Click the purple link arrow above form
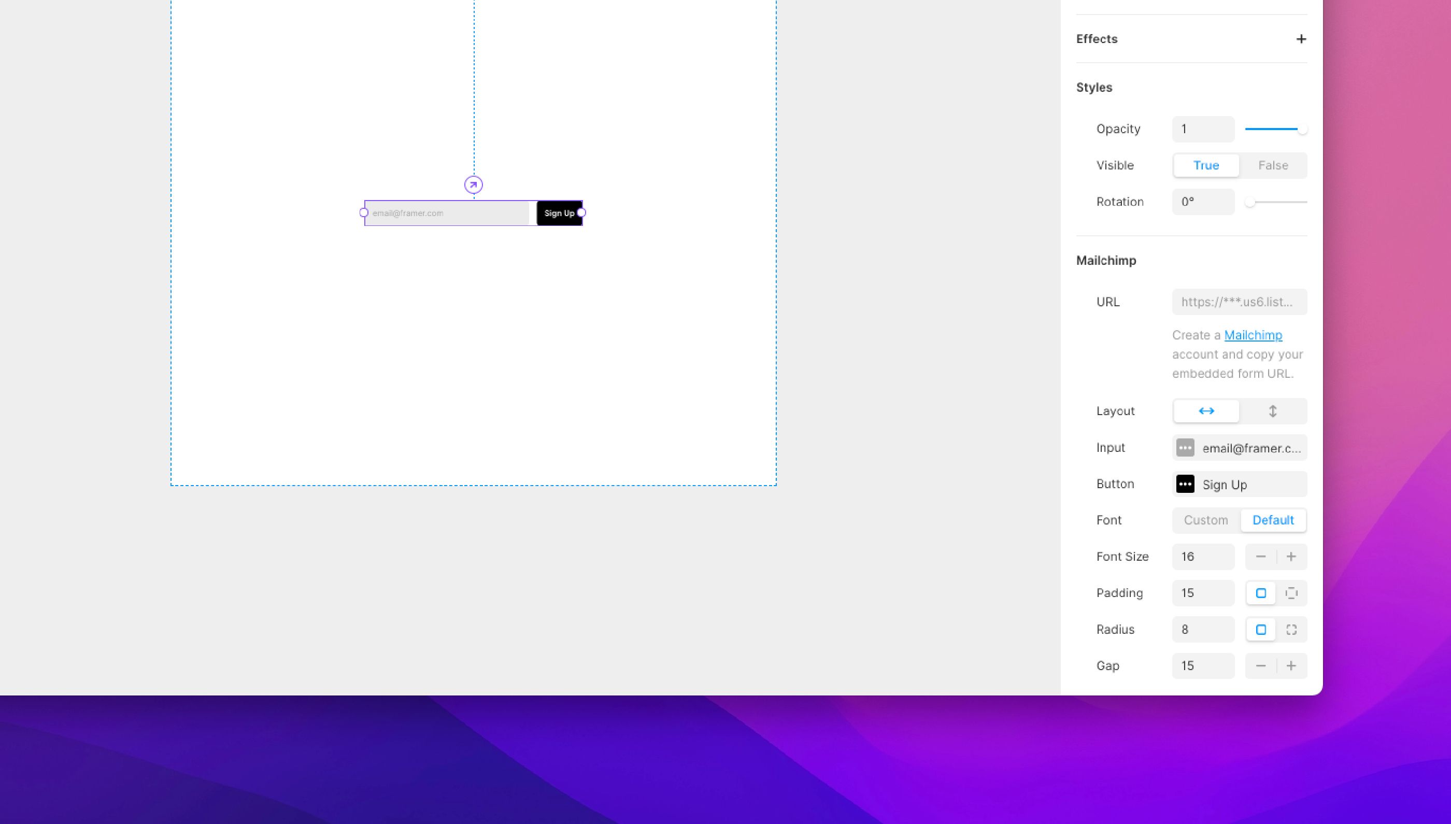1451x824 pixels. click(474, 184)
